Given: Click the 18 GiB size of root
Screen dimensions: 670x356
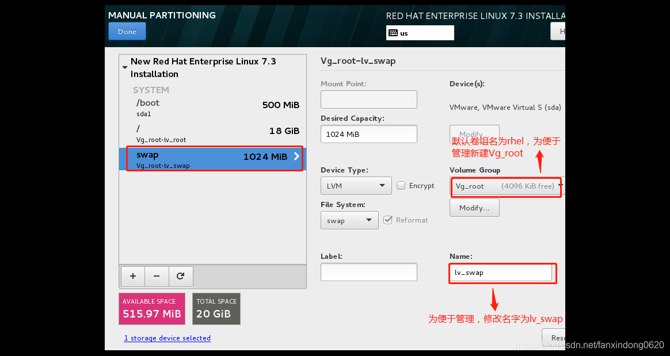Looking at the screenshot, I should [x=284, y=131].
